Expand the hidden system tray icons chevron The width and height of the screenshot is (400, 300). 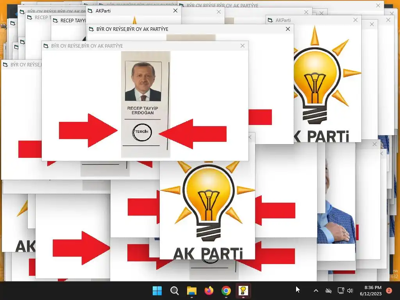coord(316,291)
